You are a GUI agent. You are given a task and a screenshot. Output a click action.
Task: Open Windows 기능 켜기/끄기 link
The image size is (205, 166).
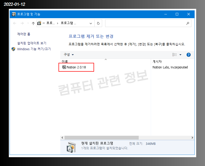coord(34,49)
